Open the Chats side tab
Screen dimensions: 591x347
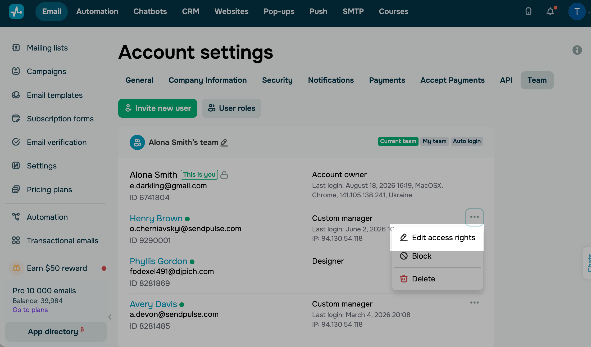pos(588,263)
